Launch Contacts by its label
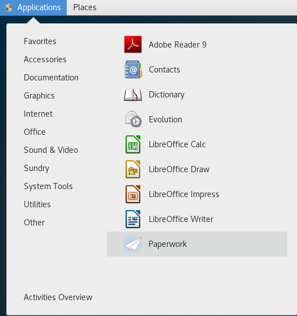Viewport: 297px width, 316px height. coord(165,70)
